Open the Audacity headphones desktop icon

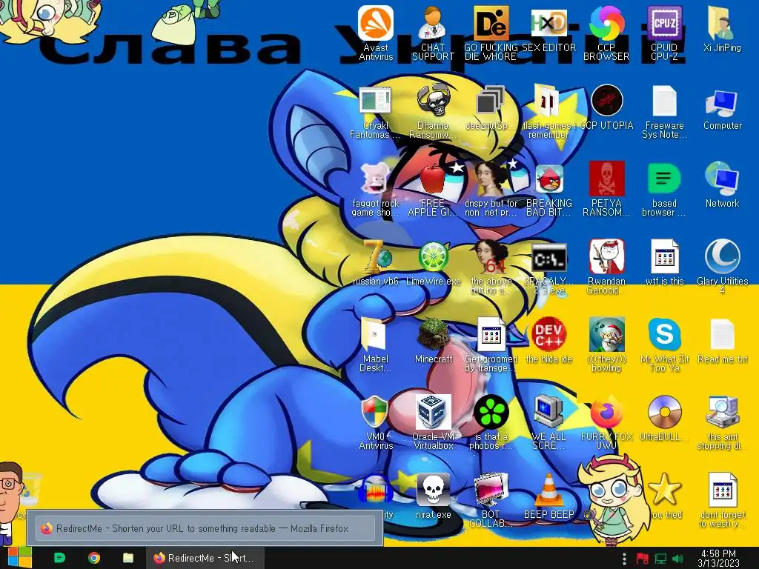pyautogui.click(x=376, y=490)
